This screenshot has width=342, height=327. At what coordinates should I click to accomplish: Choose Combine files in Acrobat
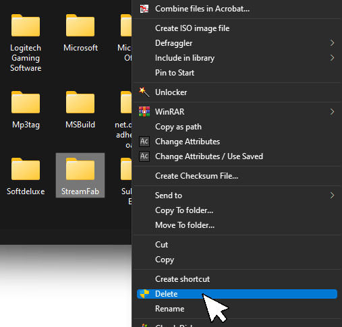click(237, 9)
